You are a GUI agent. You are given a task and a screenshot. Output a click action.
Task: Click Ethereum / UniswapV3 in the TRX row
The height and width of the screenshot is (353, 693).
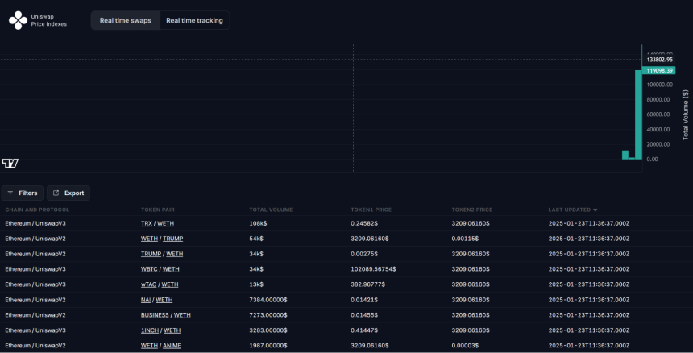tap(35, 223)
